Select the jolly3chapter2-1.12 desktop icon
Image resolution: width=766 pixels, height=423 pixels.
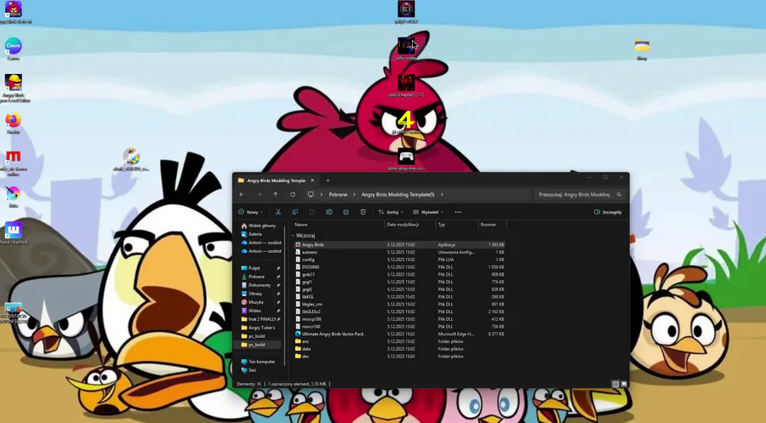point(406,85)
